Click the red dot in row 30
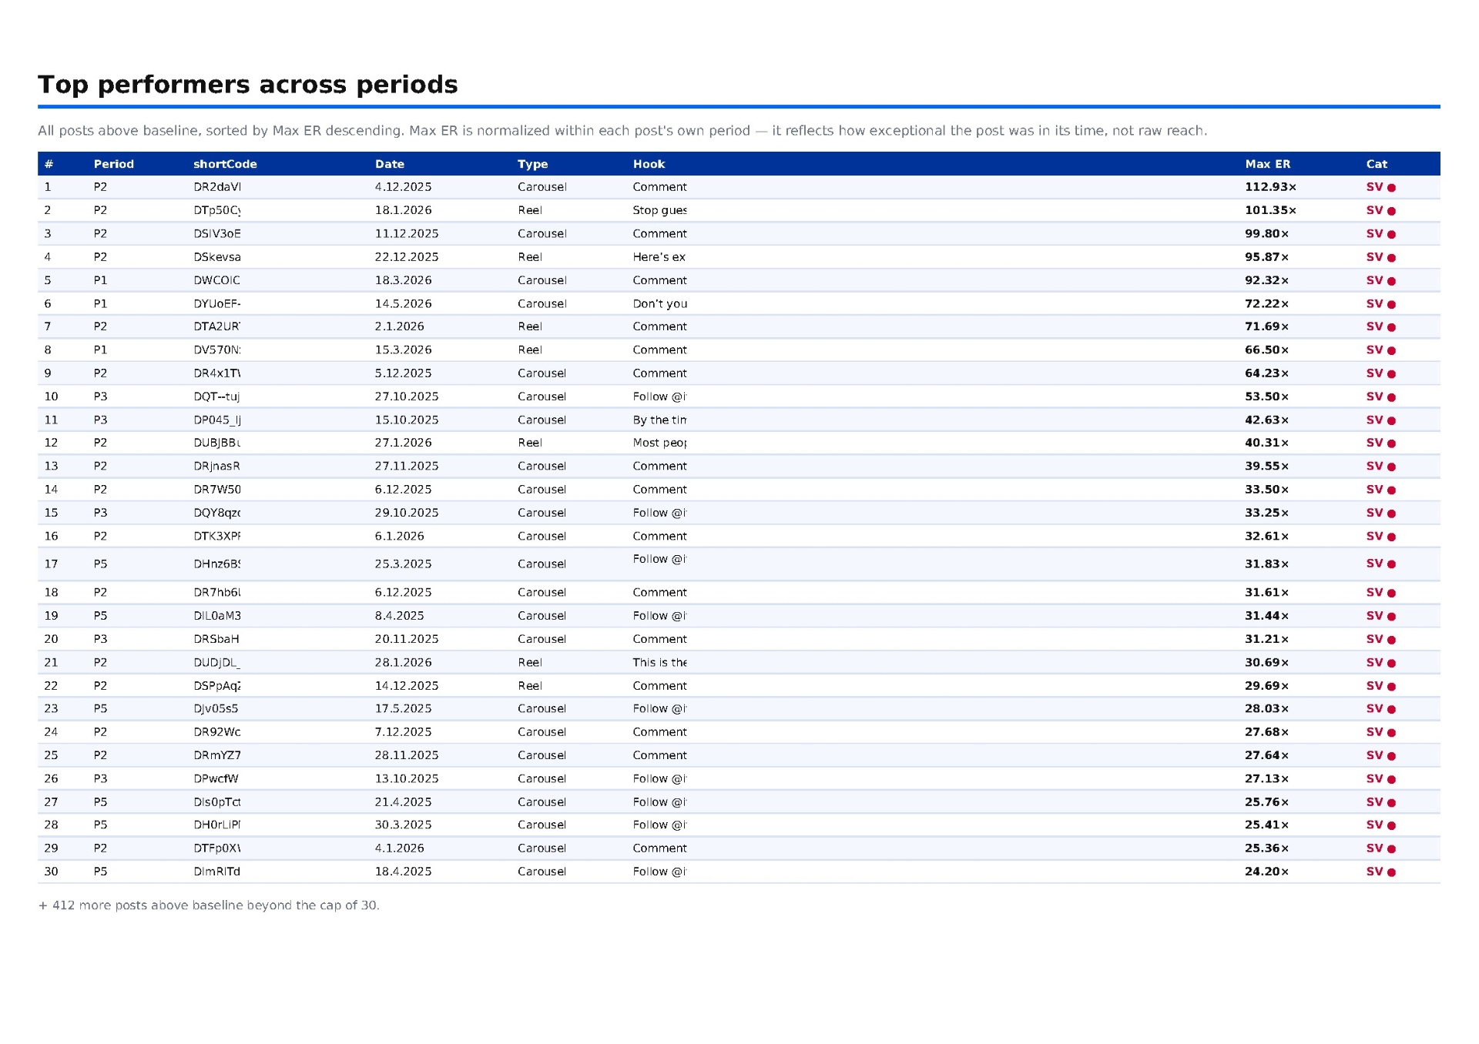The width and height of the screenshot is (1479, 1044). click(x=1391, y=872)
